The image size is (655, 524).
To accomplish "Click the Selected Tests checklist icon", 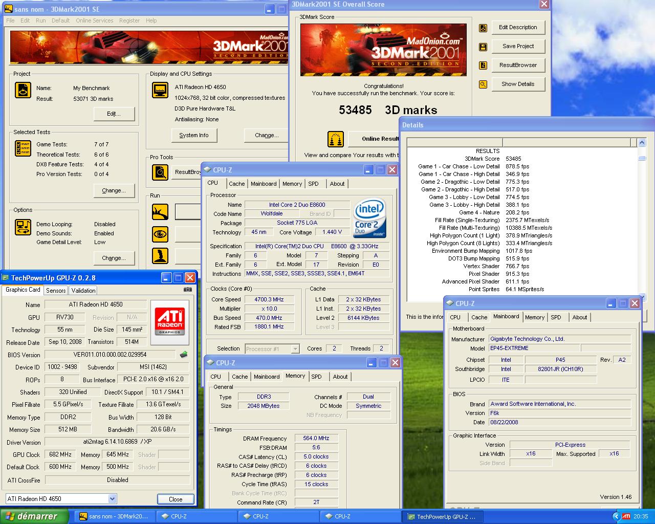I will coord(23,148).
